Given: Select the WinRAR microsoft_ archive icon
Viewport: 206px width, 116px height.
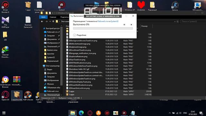Looking at the screenshot, I should pyautogui.click(x=17, y=81).
